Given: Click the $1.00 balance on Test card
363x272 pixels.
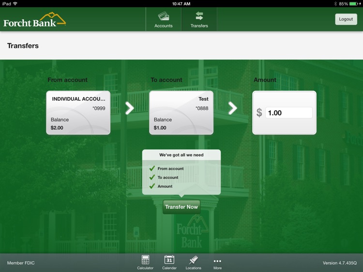Looking at the screenshot, I should tap(160, 128).
